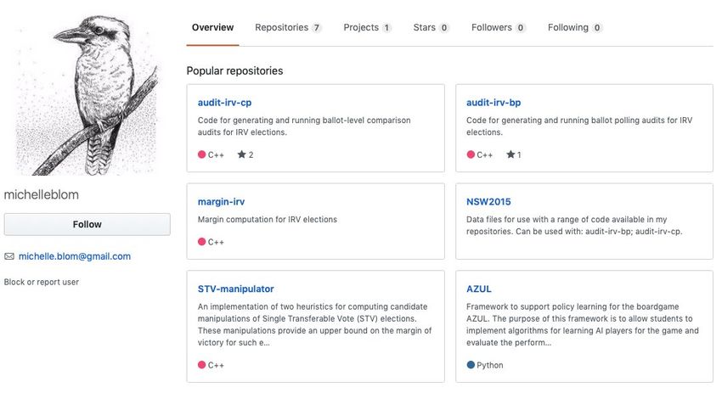The width and height of the screenshot is (722, 404).
Task: Open the michelle.blom@gmail.com email link
Action: (75, 256)
